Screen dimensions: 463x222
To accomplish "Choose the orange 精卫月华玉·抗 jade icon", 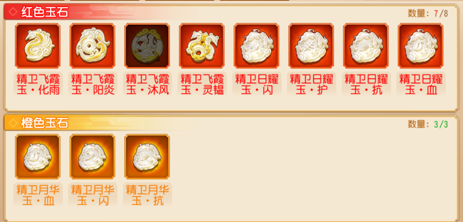I will tap(147, 156).
